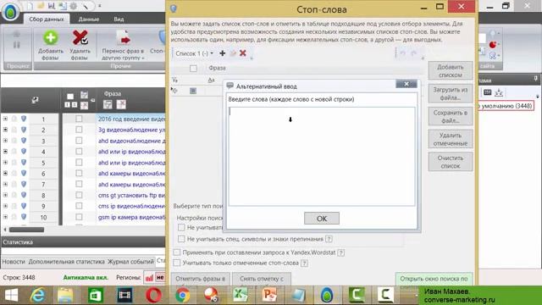This screenshot has width=542, height=305.
Task: Switch to the Сбор данных ribbon tab
Action: click(47, 19)
